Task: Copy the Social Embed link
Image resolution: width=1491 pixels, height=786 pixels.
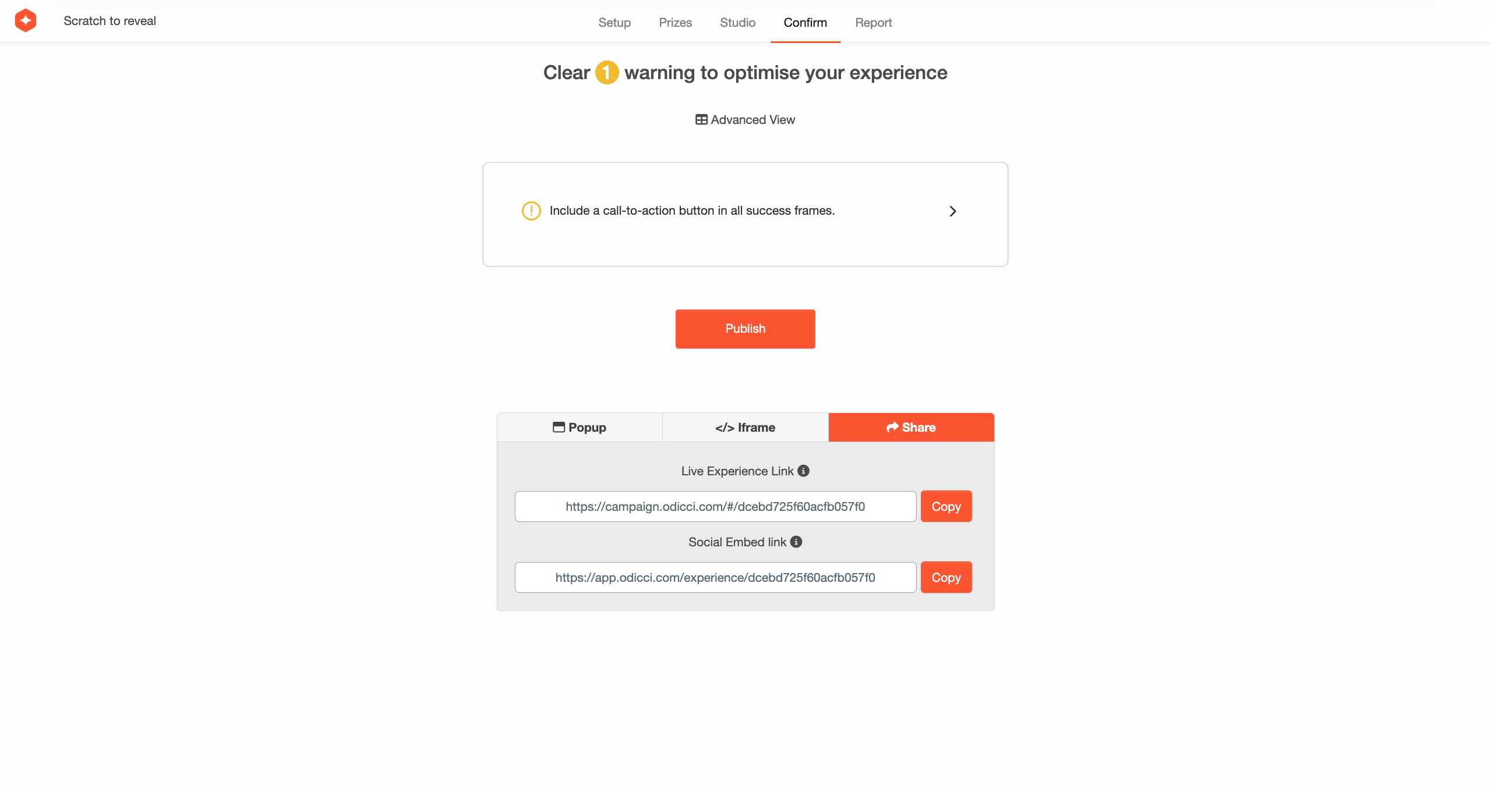Action: coord(946,578)
